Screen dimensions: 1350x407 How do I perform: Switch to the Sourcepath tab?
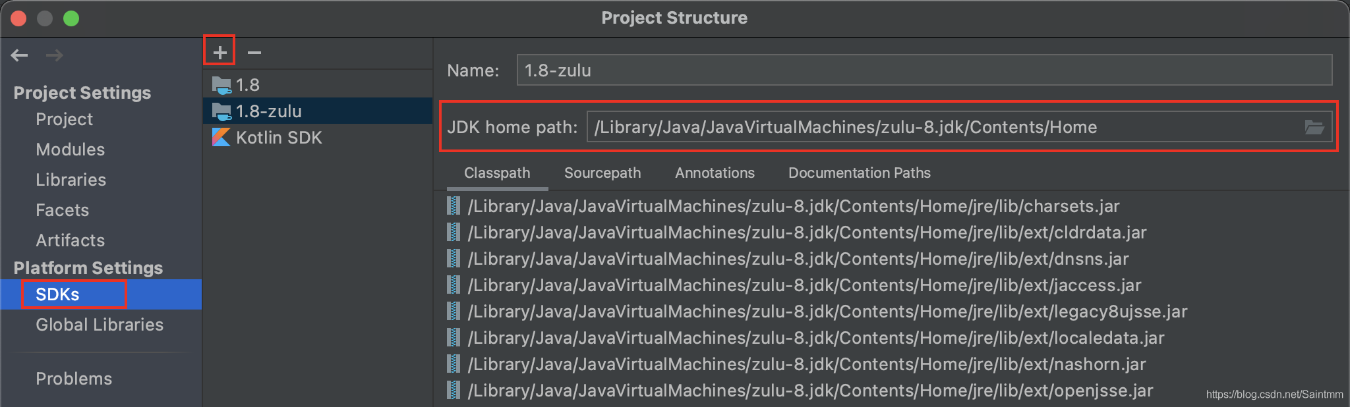602,173
